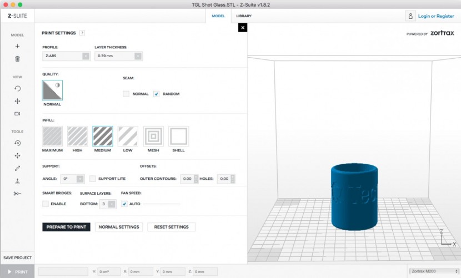Open the Zortrax M200 printer dropdown

point(434,271)
